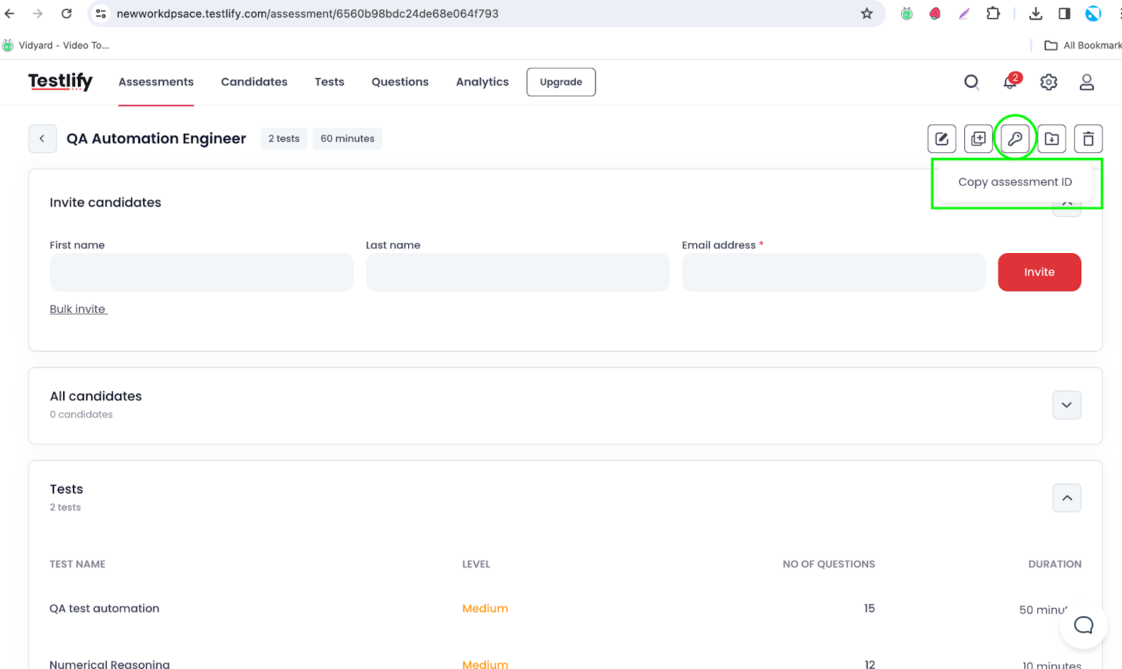The width and height of the screenshot is (1122, 669).
Task: Collapse the Tests section
Action: click(1066, 498)
